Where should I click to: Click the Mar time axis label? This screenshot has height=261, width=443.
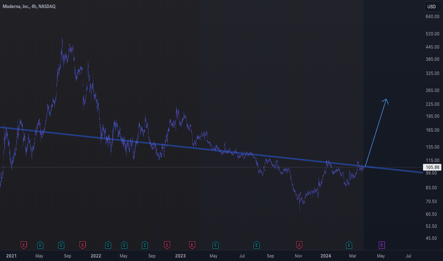tap(353, 256)
